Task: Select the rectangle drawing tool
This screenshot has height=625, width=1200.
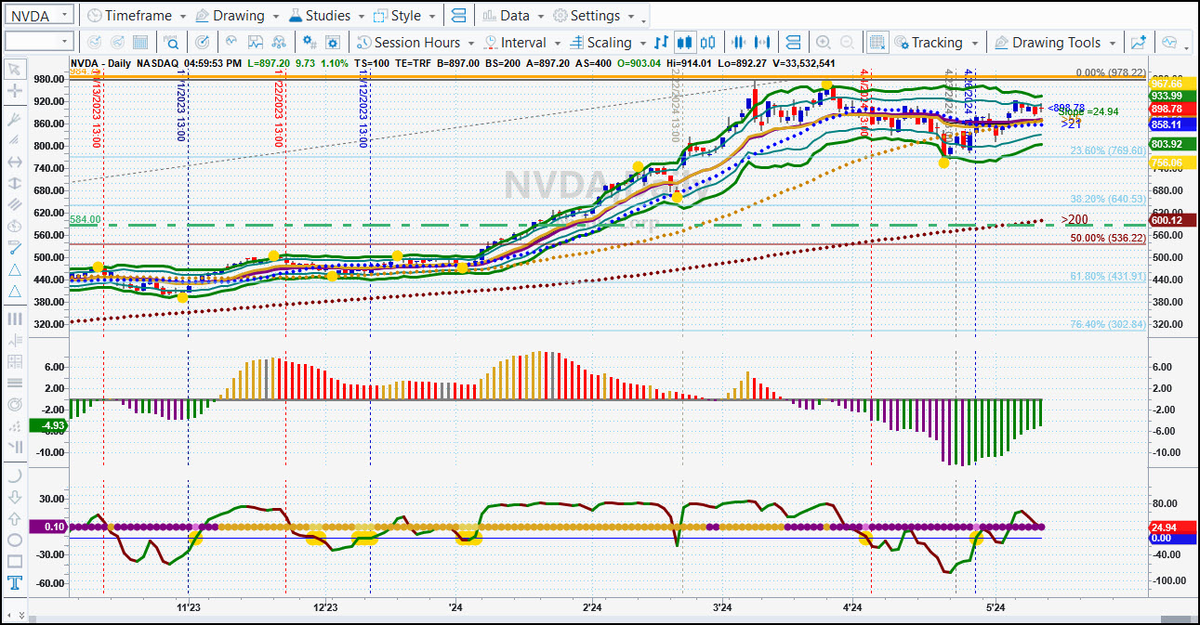Action: coord(15,561)
